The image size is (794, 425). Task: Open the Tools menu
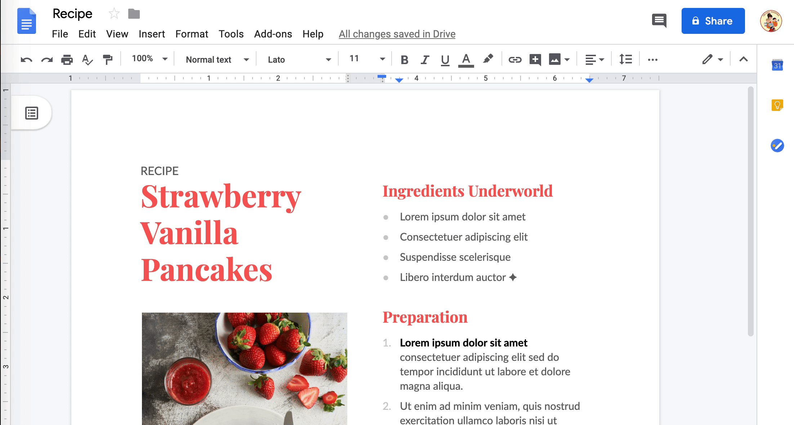[232, 33]
